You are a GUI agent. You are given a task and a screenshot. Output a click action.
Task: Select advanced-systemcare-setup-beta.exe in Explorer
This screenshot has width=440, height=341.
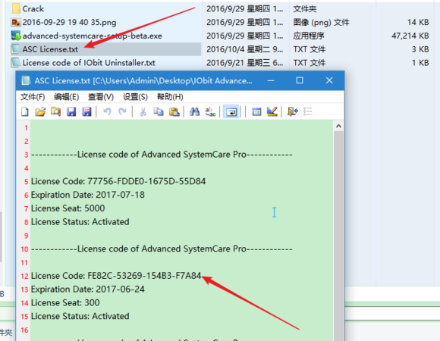pyautogui.click(x=92, y=36)
